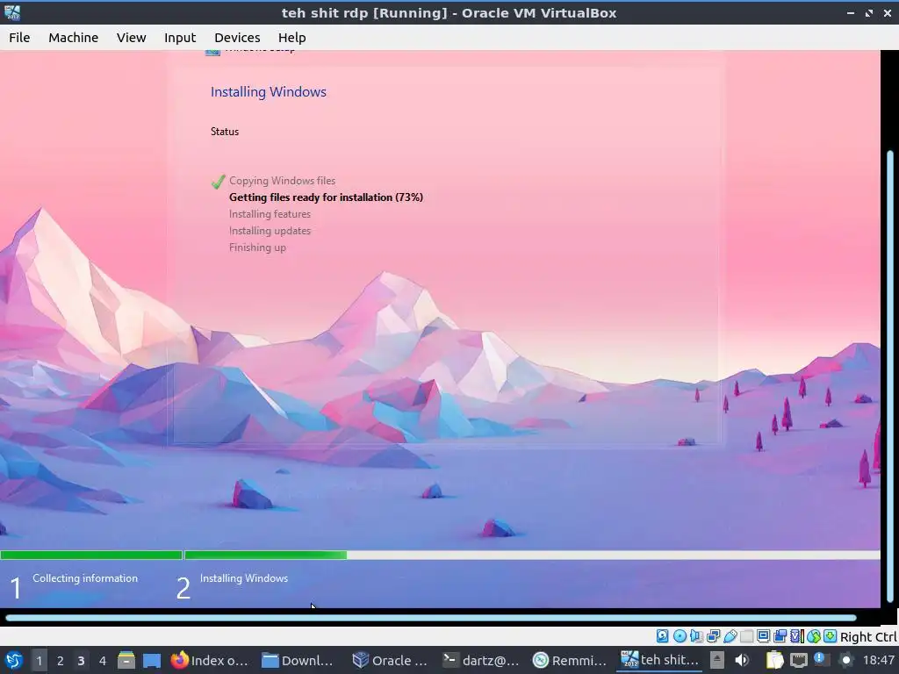Viewport: 899px width, 674px height.
Task: Open the hard disk activity indicator
Action: 662,636
